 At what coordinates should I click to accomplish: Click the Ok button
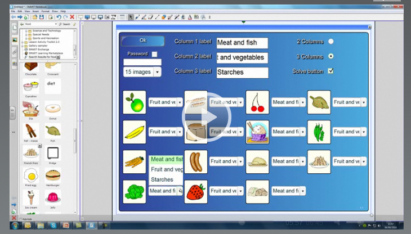(143, 40)
